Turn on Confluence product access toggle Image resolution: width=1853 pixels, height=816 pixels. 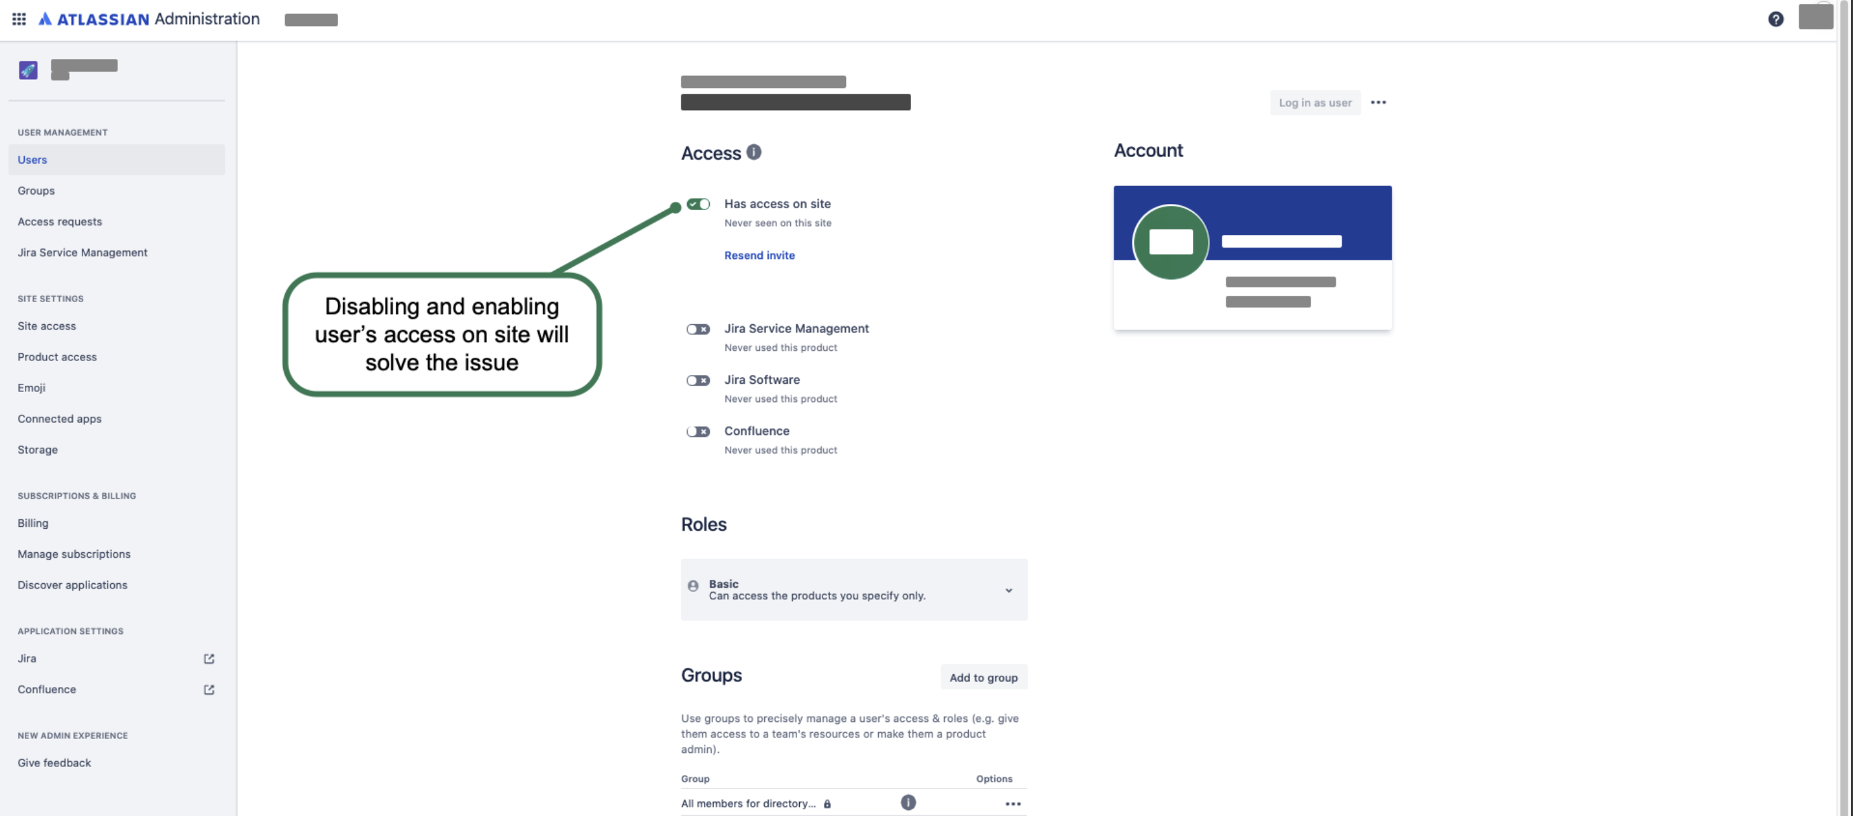pos(698,431)
